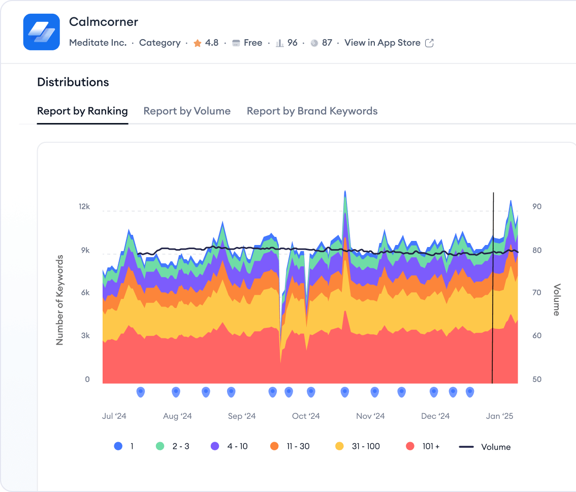Select the last event pin in late December

click(x=470, y=392)
